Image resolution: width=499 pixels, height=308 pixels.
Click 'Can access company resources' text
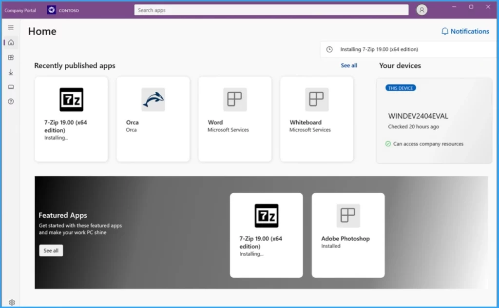point(428,144)
